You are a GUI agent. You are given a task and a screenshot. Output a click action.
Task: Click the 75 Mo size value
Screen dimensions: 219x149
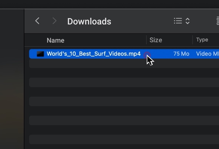[181, 54]
